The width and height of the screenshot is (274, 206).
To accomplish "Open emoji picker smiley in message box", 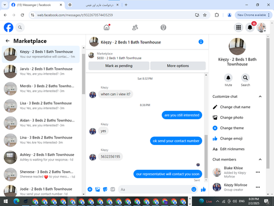I will 194,190.
